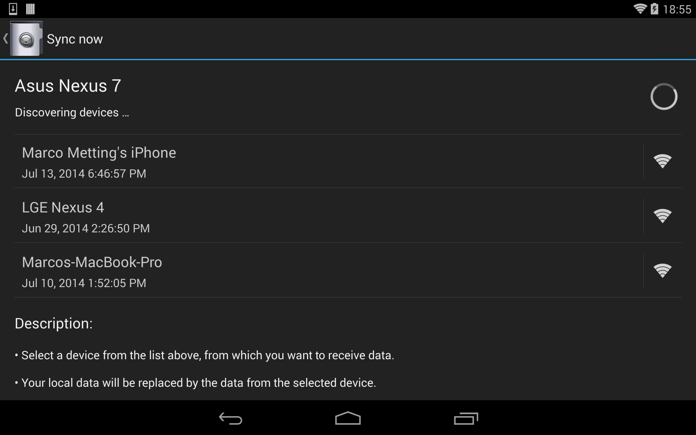The width and height of the screenshot is (696, 435).
Task: Tap the Description heading
Action: point(54,323)
